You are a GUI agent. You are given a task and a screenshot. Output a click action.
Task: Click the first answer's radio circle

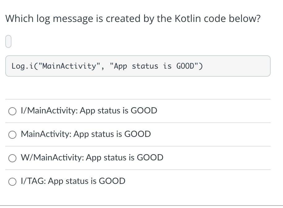tap(12, 111)
